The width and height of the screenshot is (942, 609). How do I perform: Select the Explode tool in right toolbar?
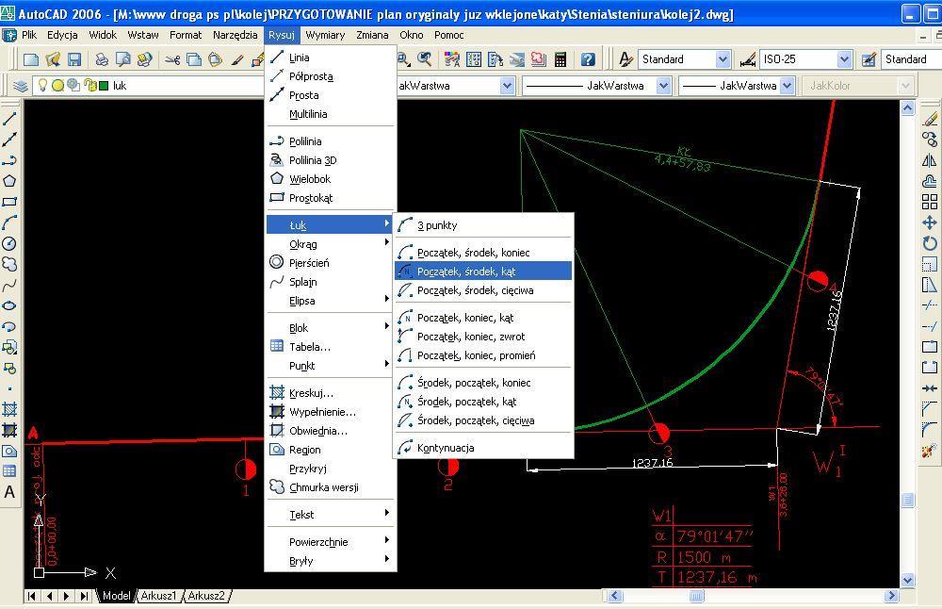coord(930,451)
